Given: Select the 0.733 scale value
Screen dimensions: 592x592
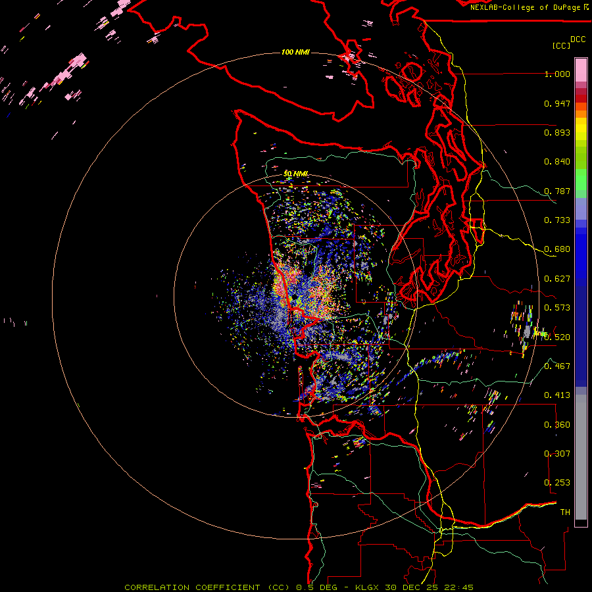Looking at the screenshot, I should point(557,220).
